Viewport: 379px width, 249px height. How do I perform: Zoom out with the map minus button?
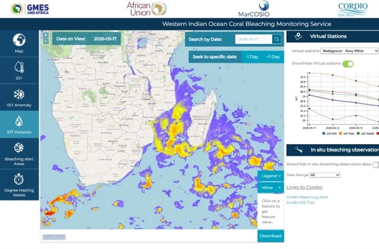[46, 41]
